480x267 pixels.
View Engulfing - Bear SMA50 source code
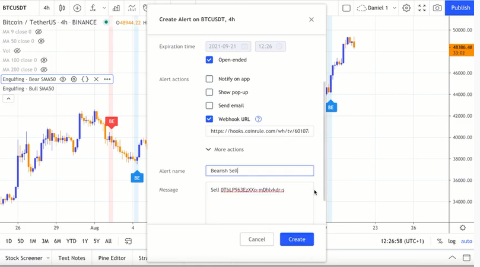pos(85,79)
